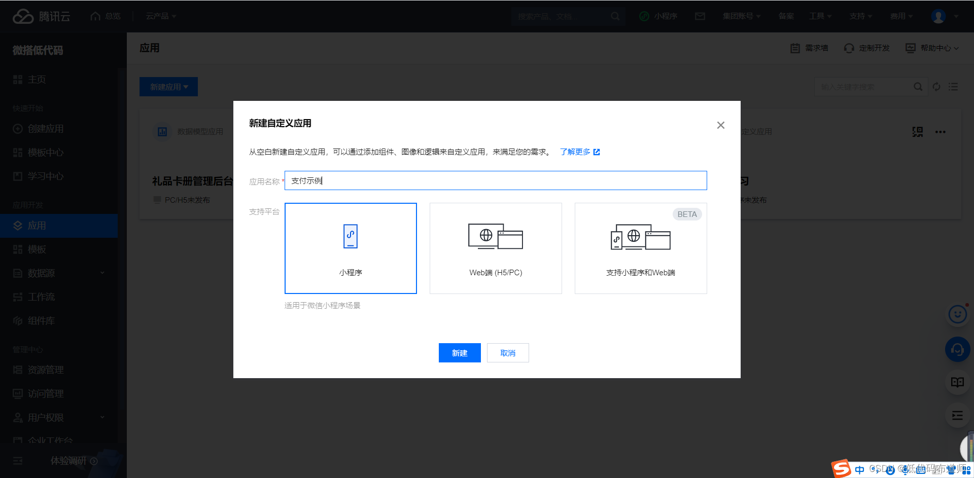Open the customer service headset icon
The image size is (974, 478).
(958, 349)
